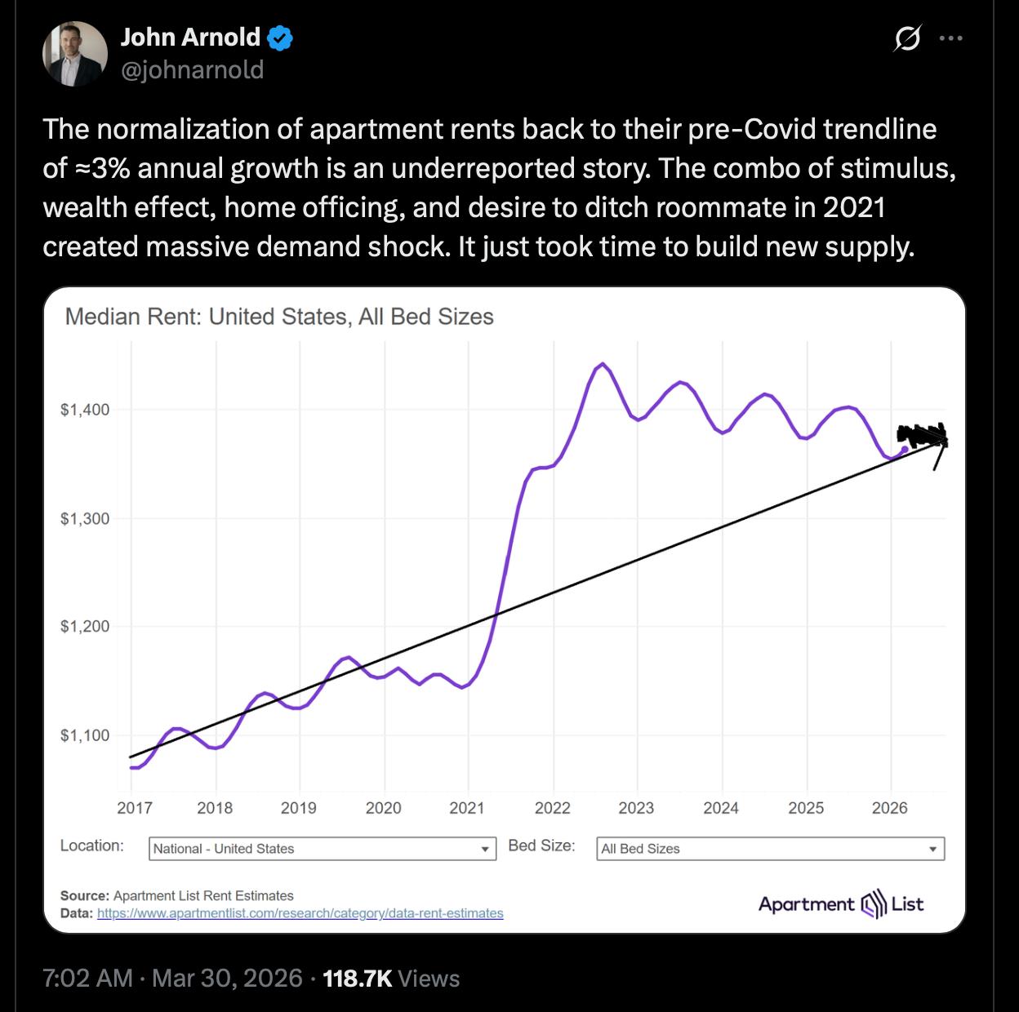Screen dimensions: 1019x1012
Task: Open the Bed Size dropdown showing All Bed Sizes
Action: tap(772, 849)
